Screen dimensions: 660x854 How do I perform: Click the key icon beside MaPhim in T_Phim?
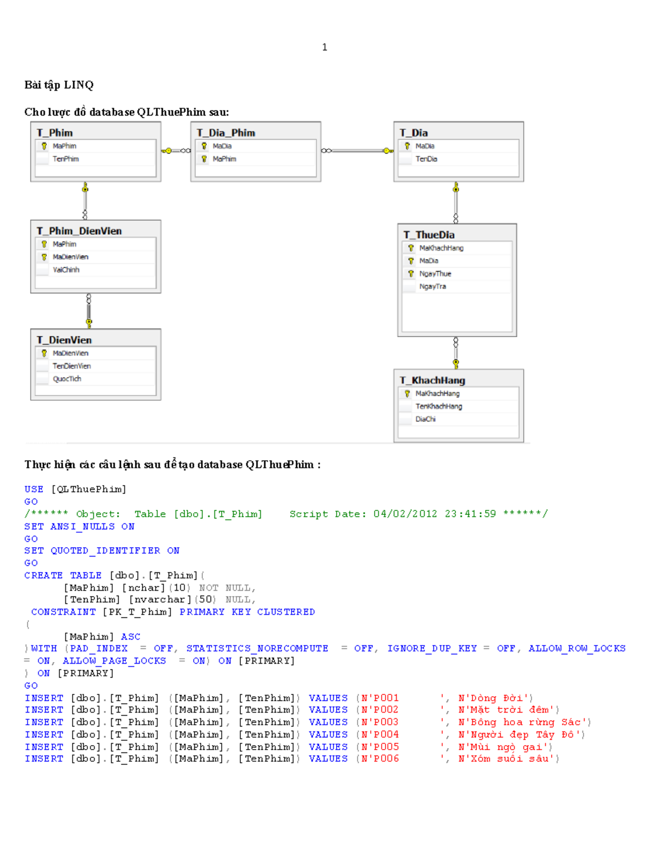coord(44,145)
